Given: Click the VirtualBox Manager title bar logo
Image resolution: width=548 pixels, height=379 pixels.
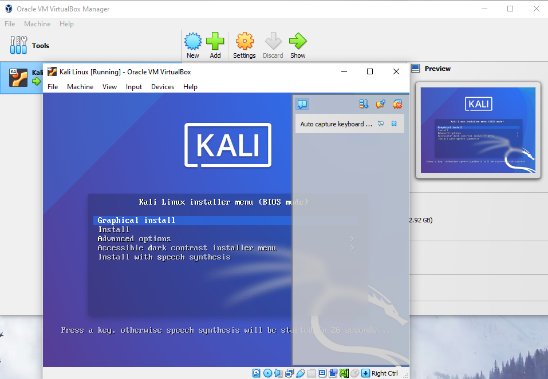Looking at the screenshot, I should (x=9, y=9).
